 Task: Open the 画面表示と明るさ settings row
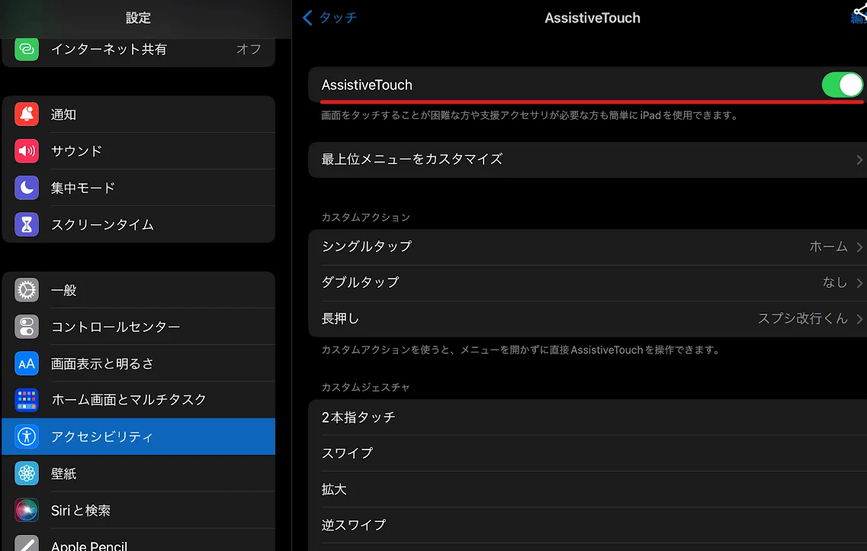click(x=139, y=363)
